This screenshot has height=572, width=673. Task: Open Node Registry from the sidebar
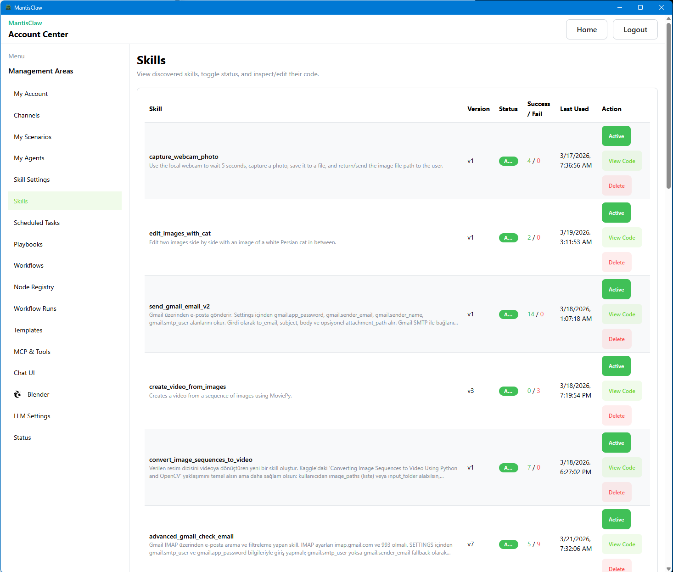tap(34, 287)
